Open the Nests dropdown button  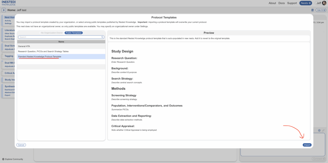[305, 3]
